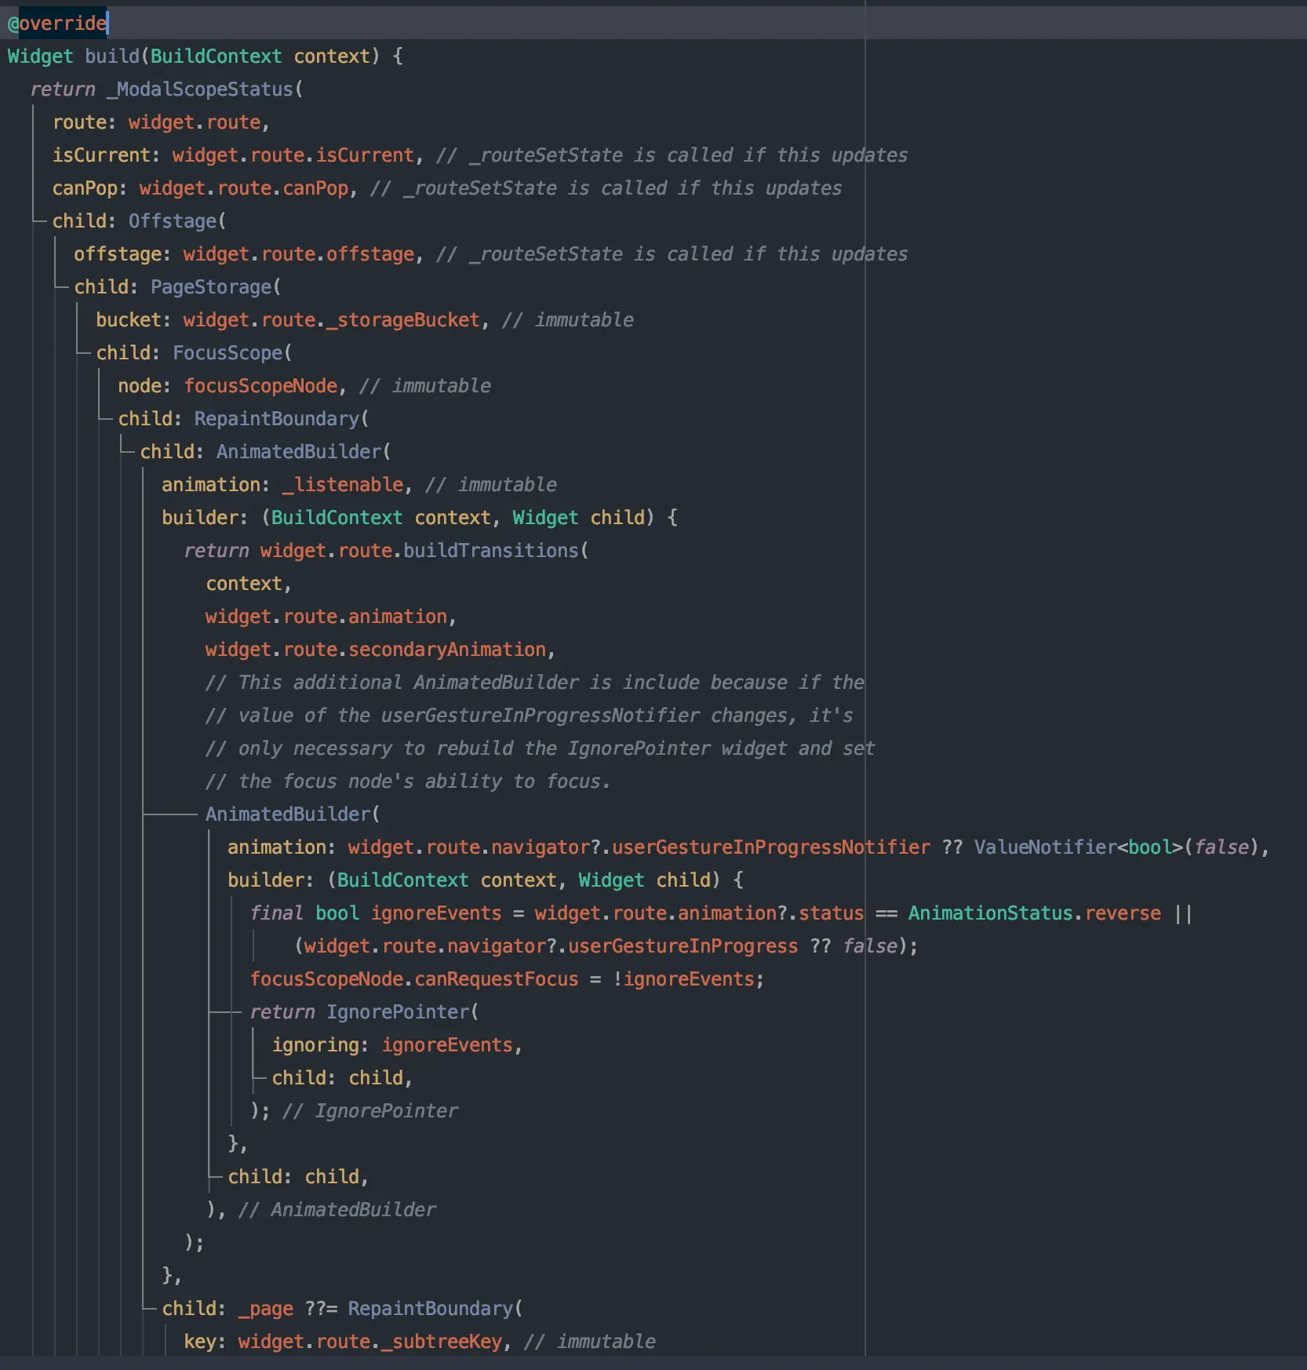Click the bucket parameter label
This screenshot has height=1370, width=1307.
click(129, 320)
